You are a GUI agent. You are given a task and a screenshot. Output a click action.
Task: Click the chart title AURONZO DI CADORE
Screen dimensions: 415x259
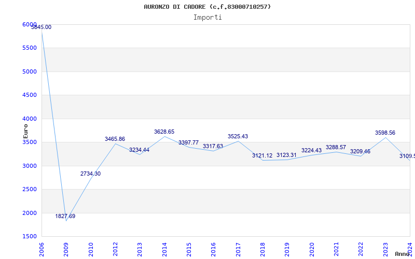point(208,7)
